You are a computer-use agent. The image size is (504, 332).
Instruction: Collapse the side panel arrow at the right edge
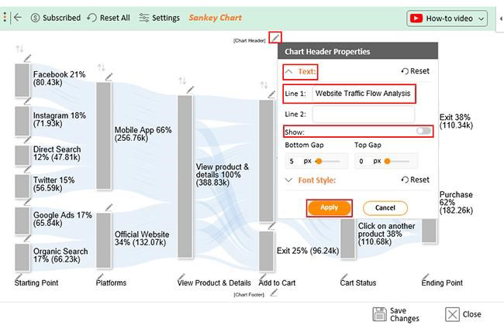[x=501, y=19]
